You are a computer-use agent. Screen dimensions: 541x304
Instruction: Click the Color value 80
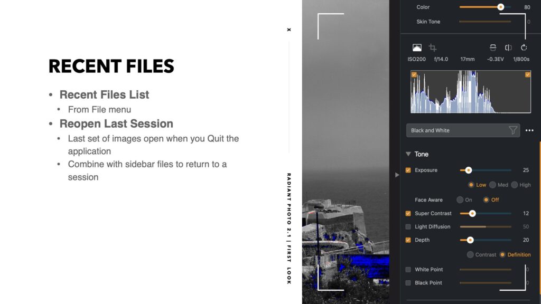coord(527,7)
